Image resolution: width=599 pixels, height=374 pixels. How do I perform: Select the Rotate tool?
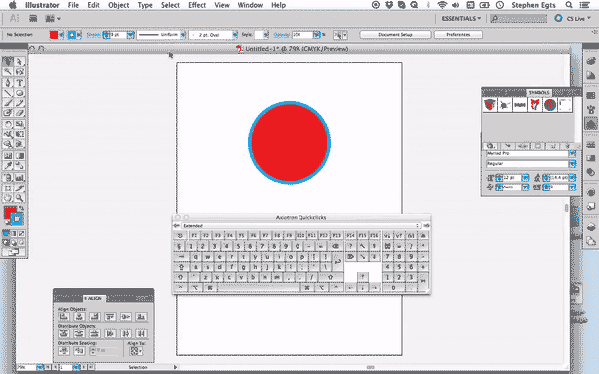[8, 124]
